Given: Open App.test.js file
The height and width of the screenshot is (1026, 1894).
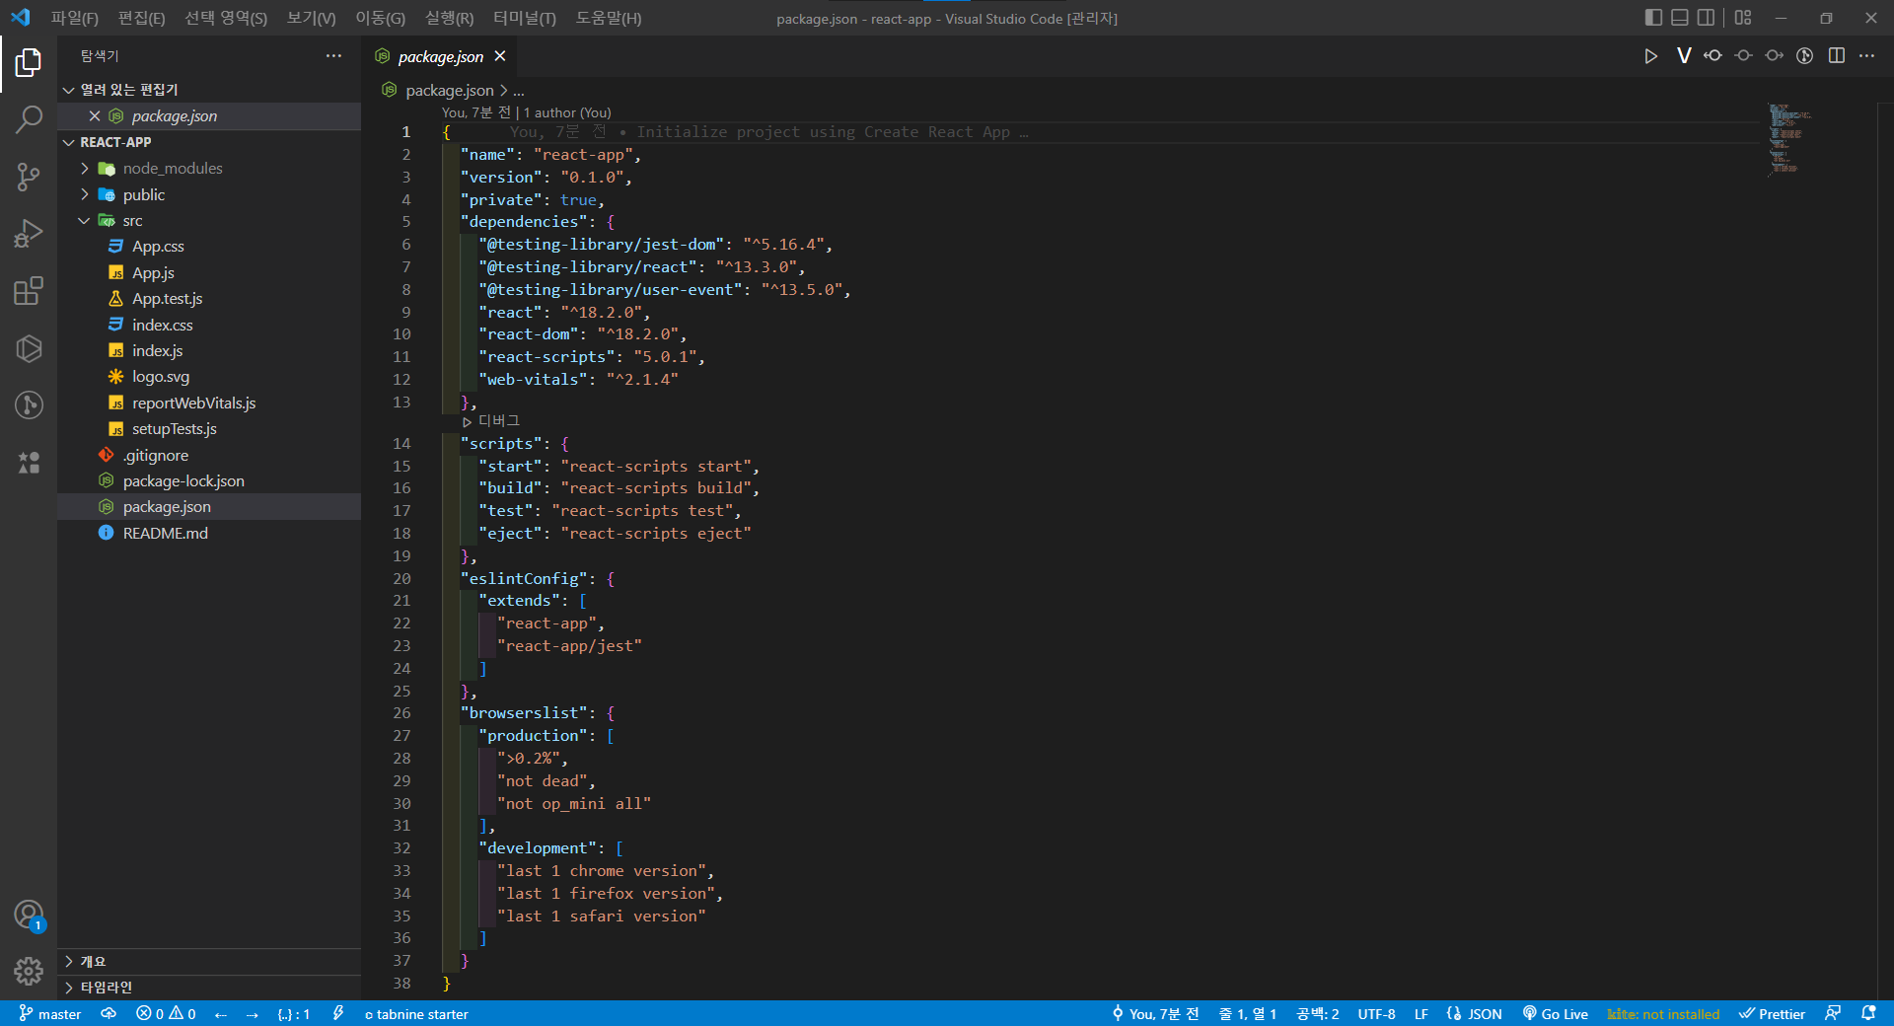Looking at the screenshot, I should click(209, 299).
